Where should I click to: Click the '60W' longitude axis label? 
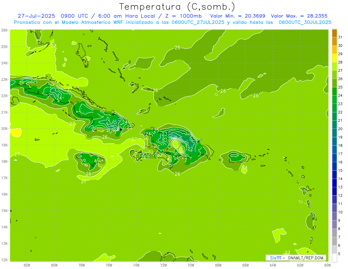[x=327, y=265]
